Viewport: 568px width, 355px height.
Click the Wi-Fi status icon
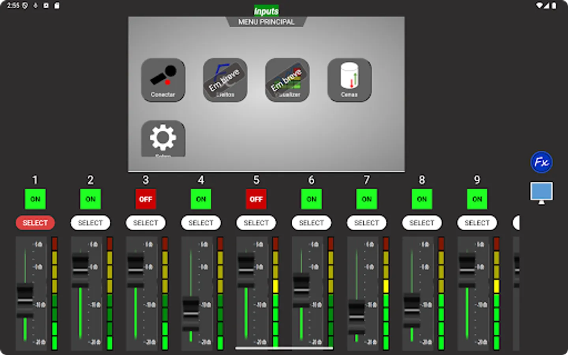pos(539,6)
